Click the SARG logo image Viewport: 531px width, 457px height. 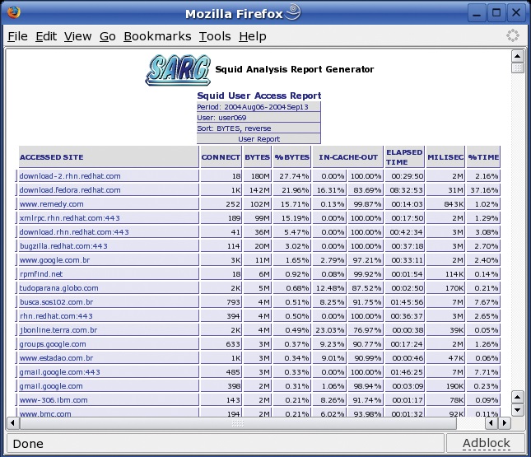[x=178, y=70]
